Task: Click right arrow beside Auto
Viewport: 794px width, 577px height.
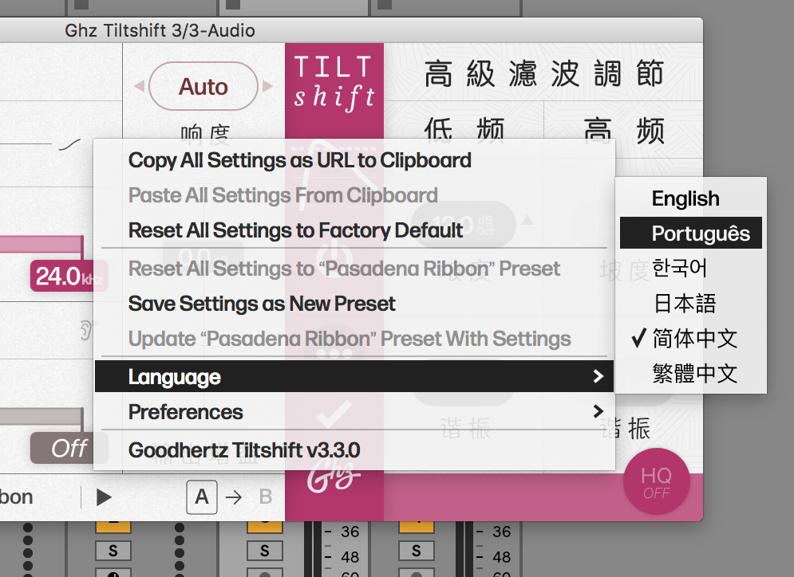Action: (268, 87)
